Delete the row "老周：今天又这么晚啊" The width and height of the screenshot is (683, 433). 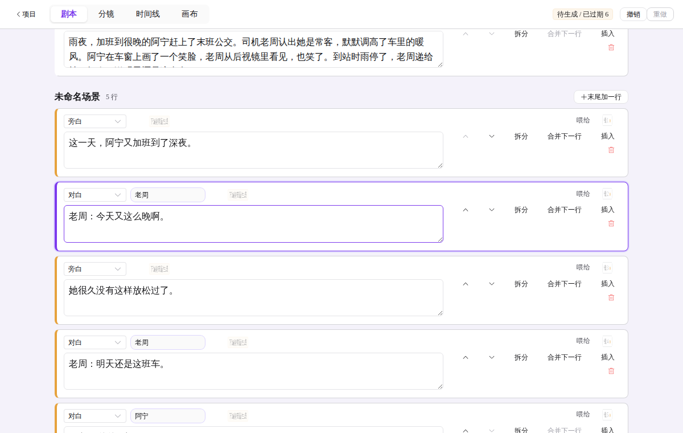[x=611, y=223]
